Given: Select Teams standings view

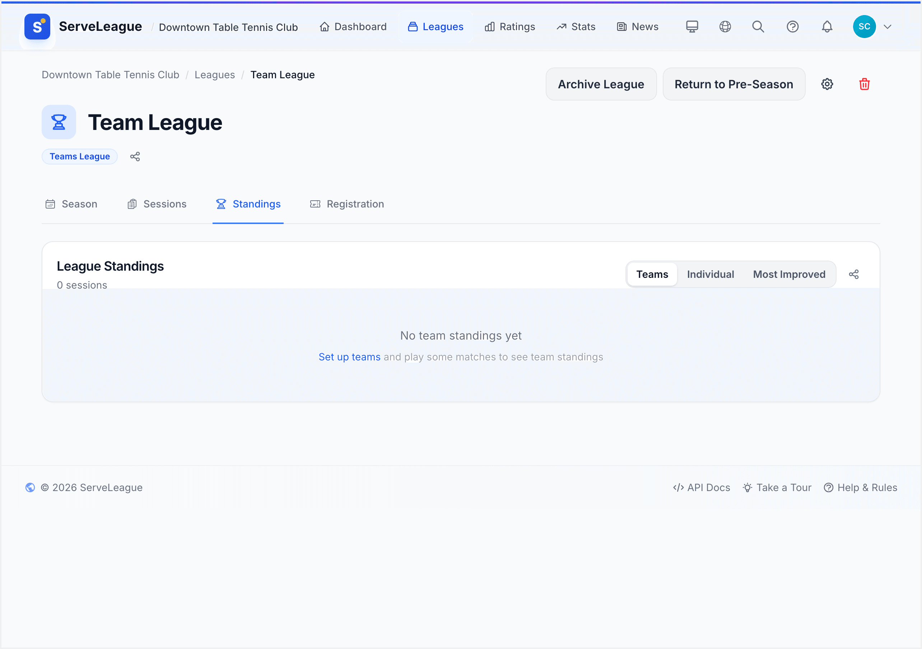Looking at the screenshot, I should click(652, 274).
